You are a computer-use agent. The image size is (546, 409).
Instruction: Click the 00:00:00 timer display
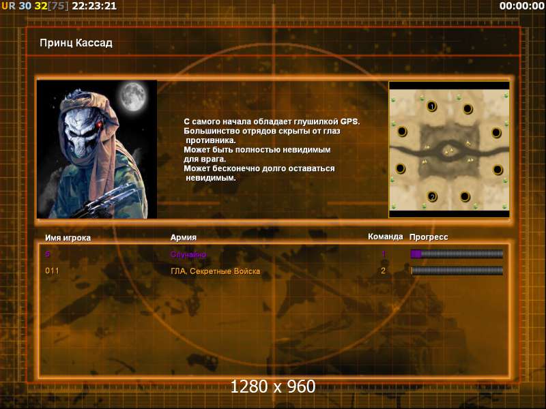pyautogui.click(x=521, y=6)
